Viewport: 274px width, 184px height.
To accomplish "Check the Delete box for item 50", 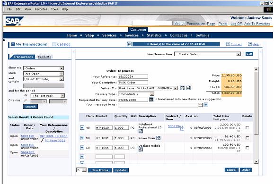I will pyautogui.click(x=247, y=138).
